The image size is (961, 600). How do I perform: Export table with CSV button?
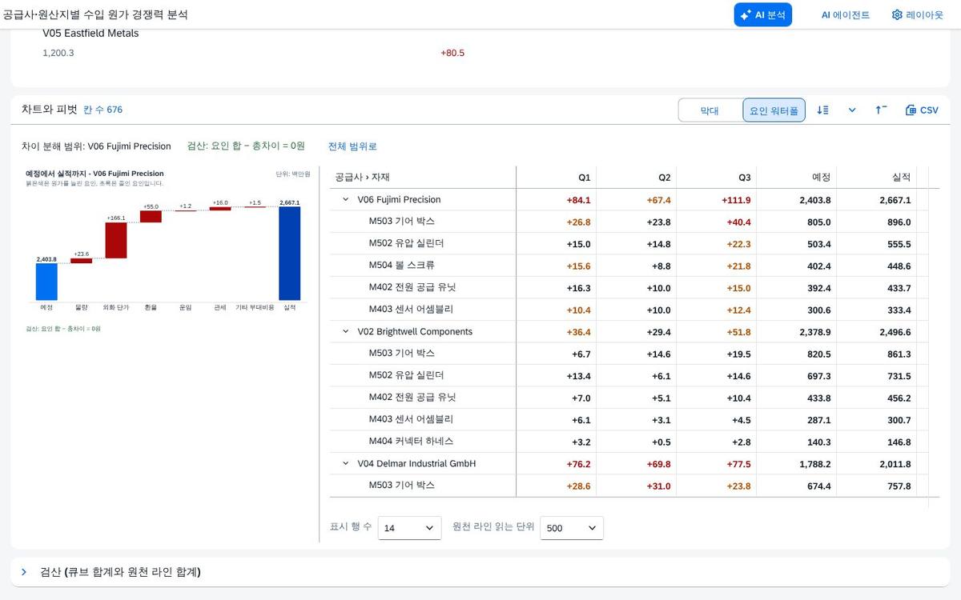coord(922,110)
